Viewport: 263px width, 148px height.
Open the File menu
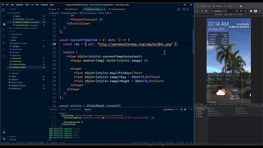point(7,5)
